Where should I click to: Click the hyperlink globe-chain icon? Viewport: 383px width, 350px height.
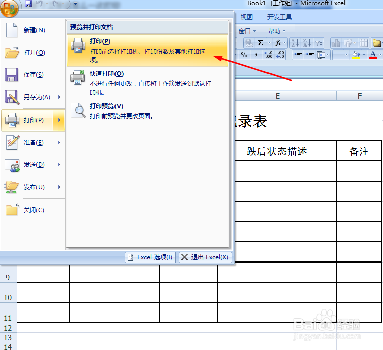(x=249, y=43)
